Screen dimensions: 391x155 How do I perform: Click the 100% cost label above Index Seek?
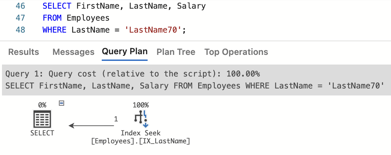(141, 105)
